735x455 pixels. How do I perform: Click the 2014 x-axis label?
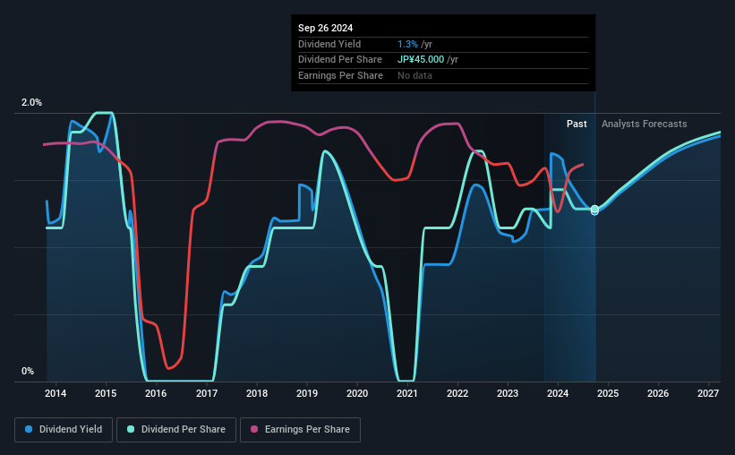click(x=56, y=393)
